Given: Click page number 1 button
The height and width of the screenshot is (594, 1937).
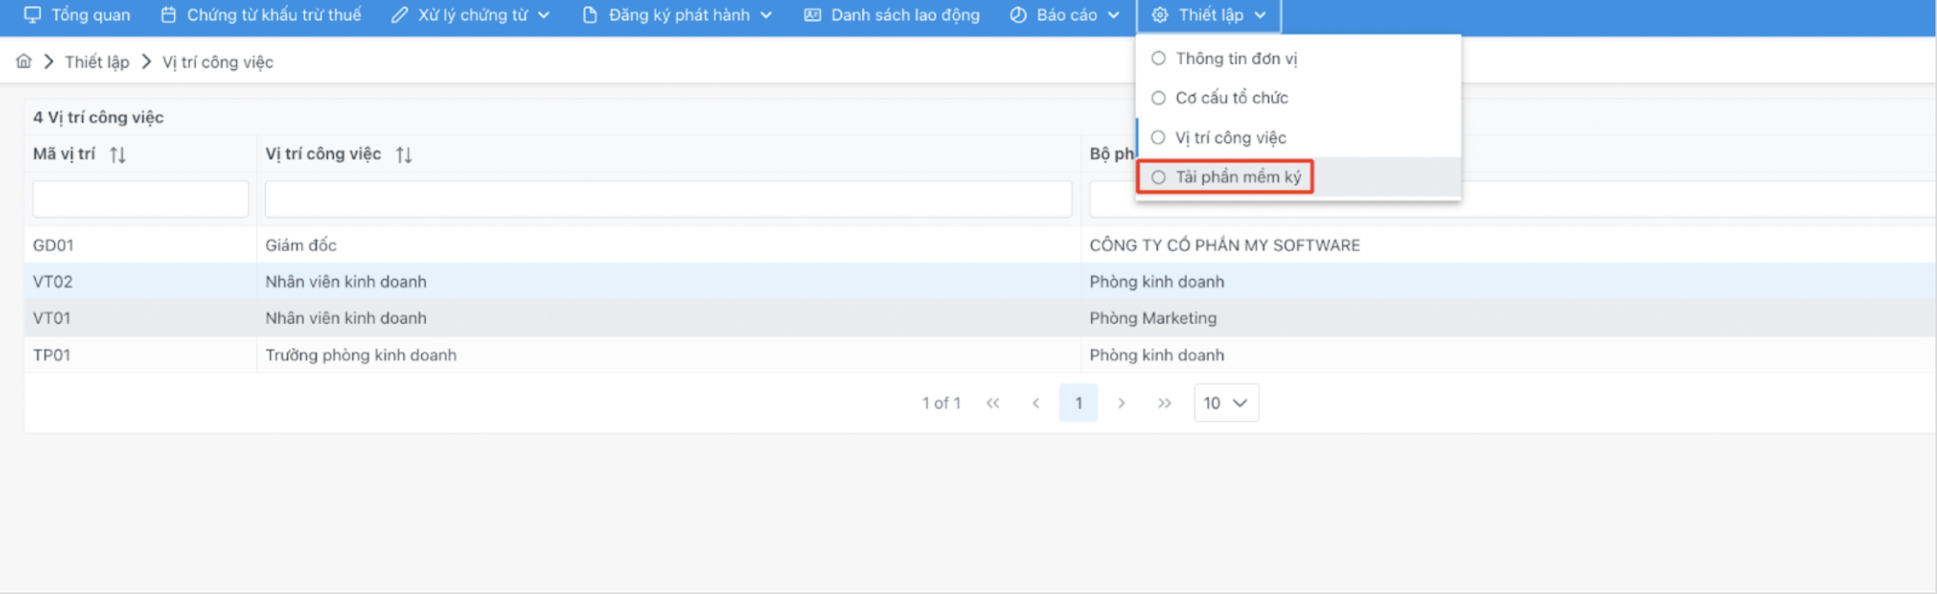Looking at the screenshot, I should tap(1078, 403).
